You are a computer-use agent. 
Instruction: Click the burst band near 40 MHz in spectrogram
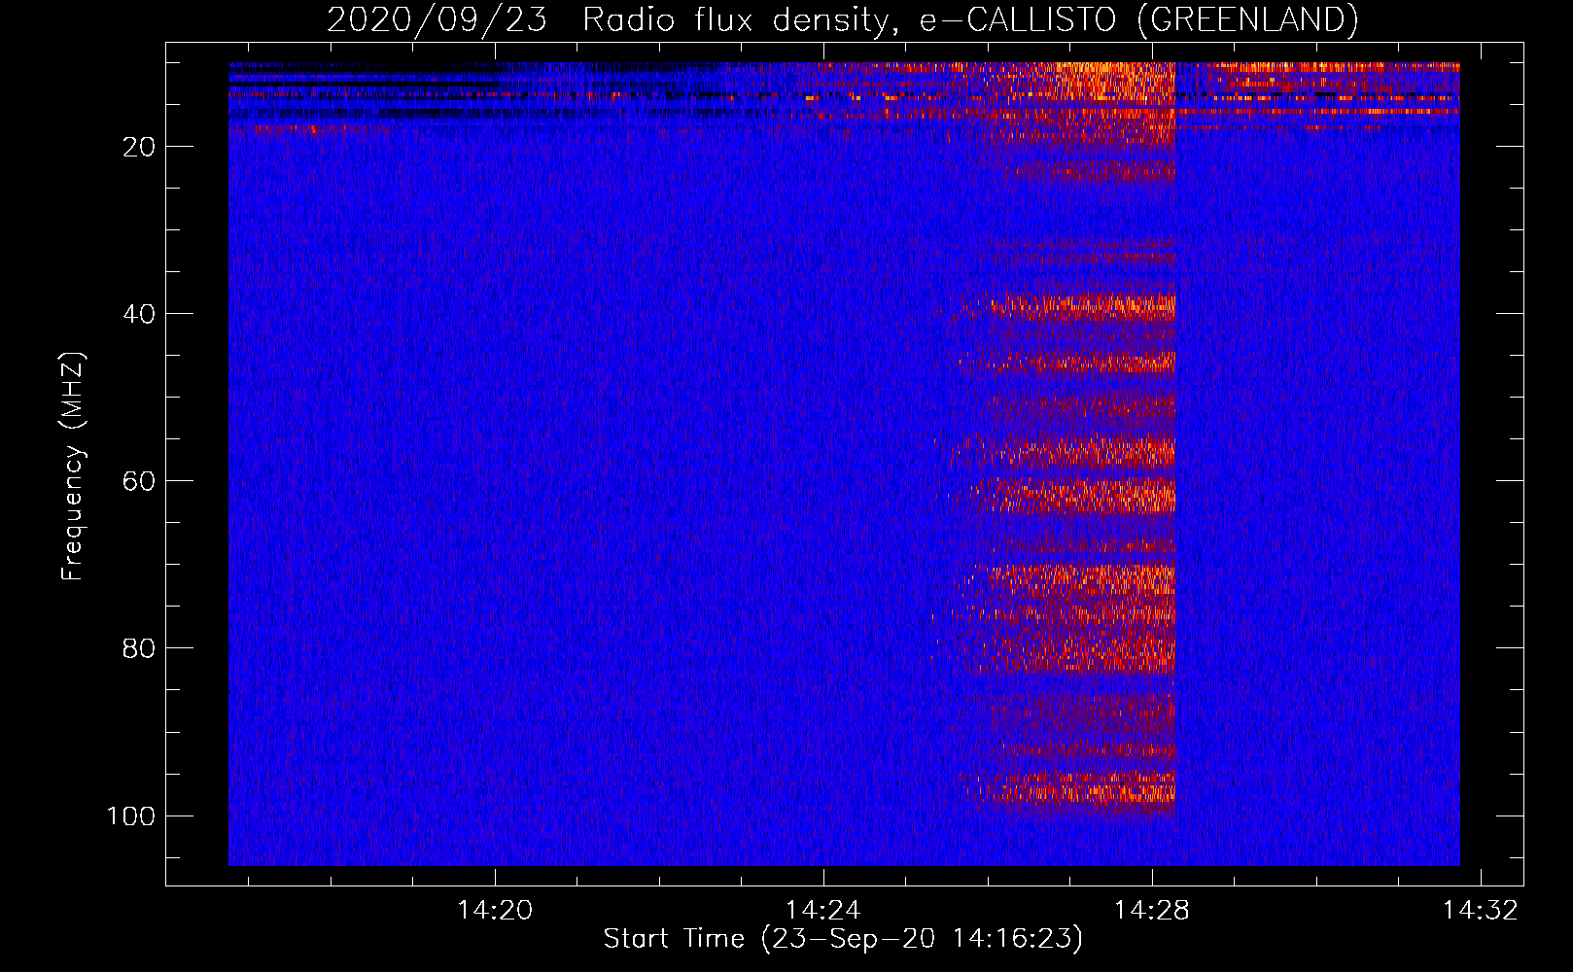tap(1069, 307)
